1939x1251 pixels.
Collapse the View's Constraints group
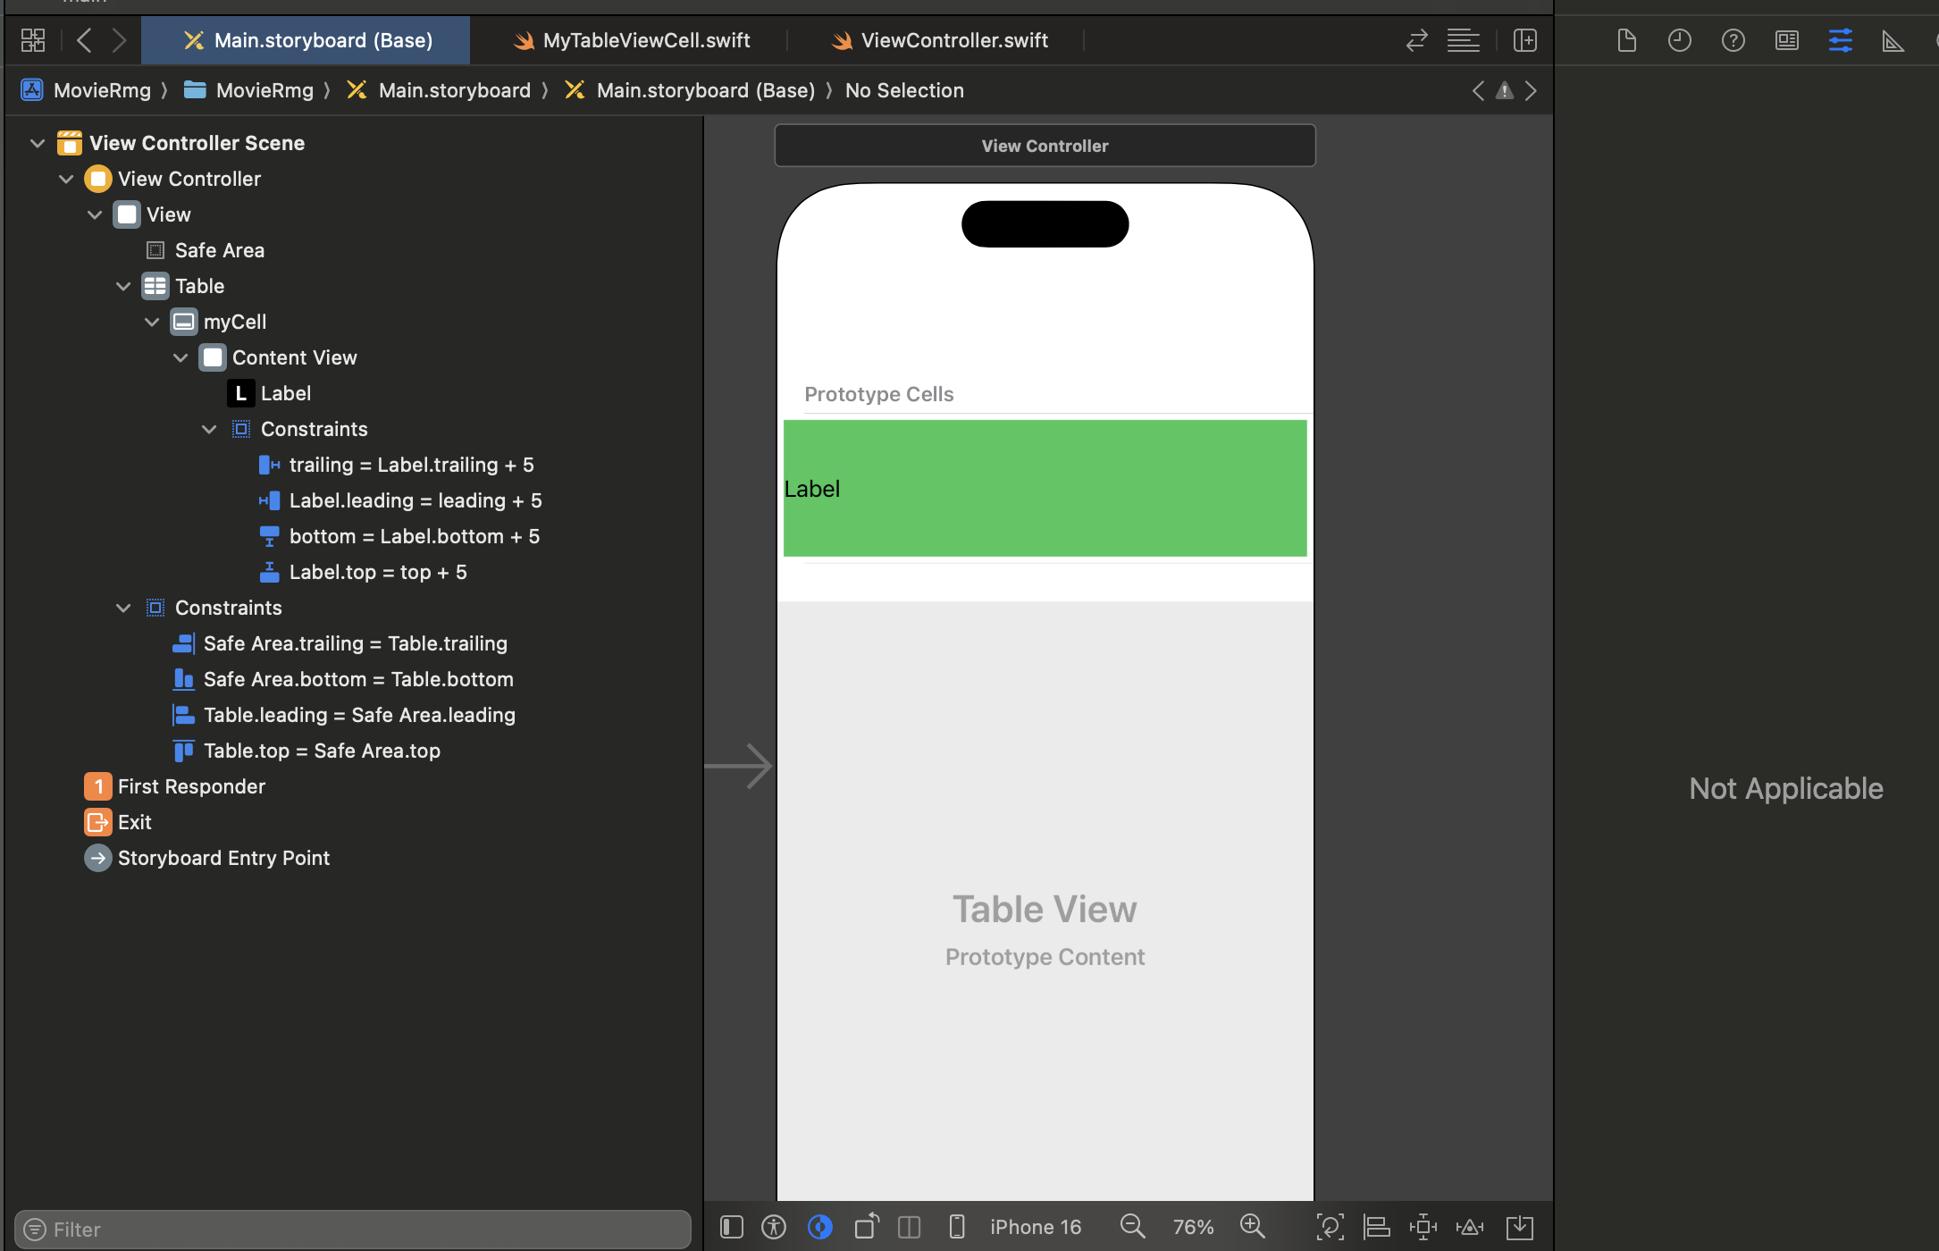(x=123, y=608)
